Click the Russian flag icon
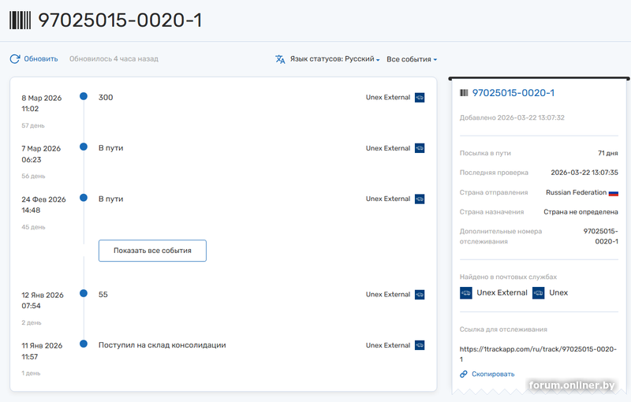The width and height of the screenshot is (631, 402). click(x=614, y=193)
